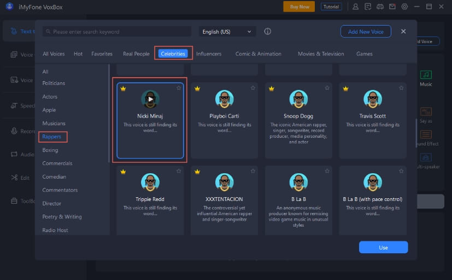The height and width of the screenshot is (280, 452).
Task: Open the mail icon in title bar
Action: point(392,7)
